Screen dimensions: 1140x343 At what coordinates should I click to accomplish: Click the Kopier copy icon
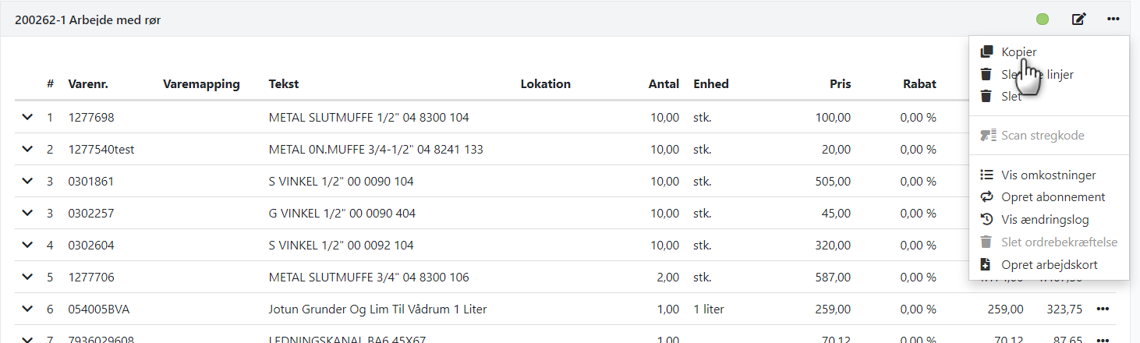[986, 51]
